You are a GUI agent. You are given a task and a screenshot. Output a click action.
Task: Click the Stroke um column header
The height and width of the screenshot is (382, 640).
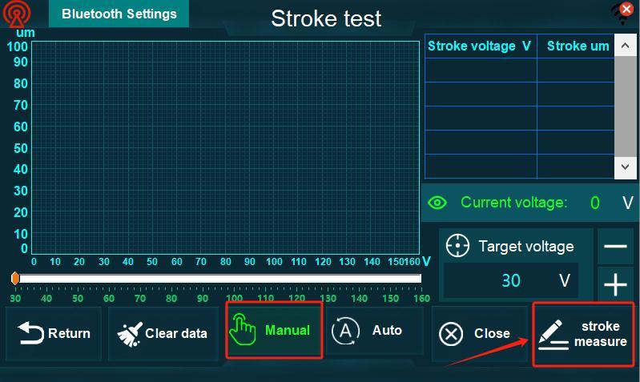tap(578, 46)
